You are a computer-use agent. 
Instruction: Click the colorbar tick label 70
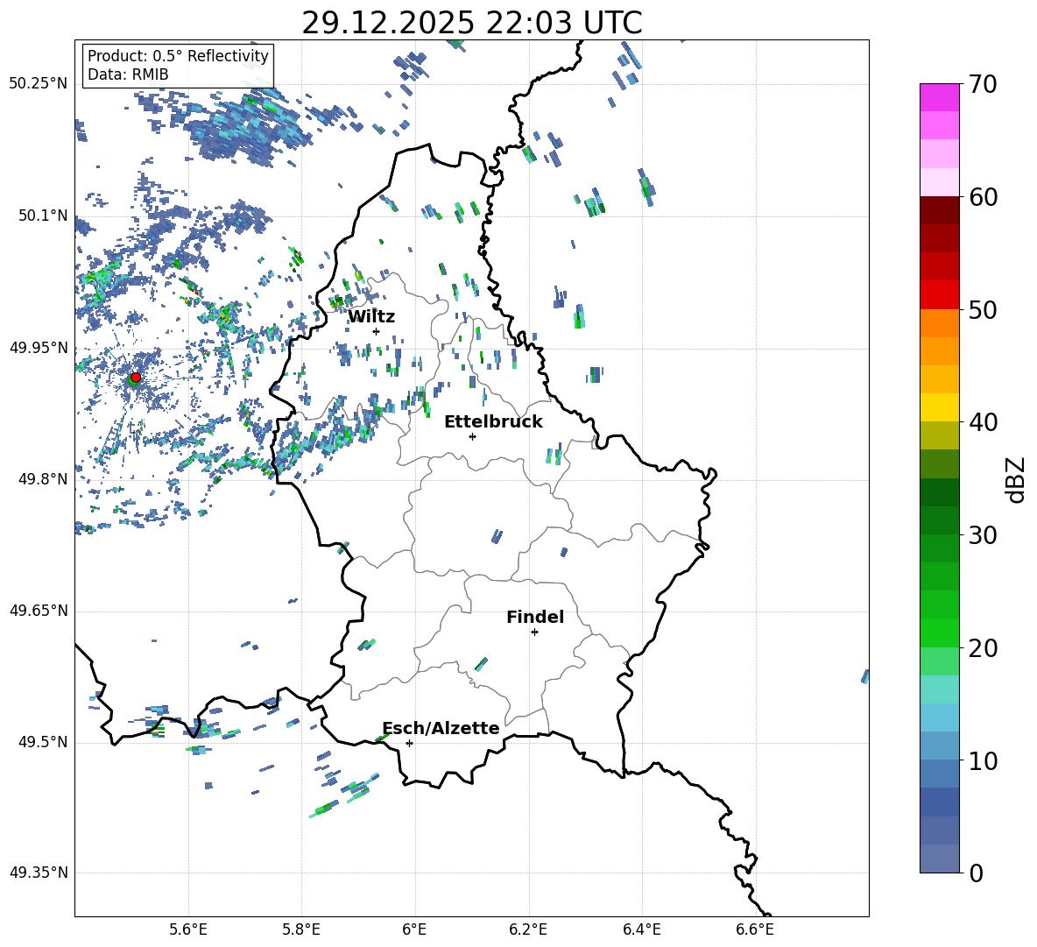click(984, 85)
